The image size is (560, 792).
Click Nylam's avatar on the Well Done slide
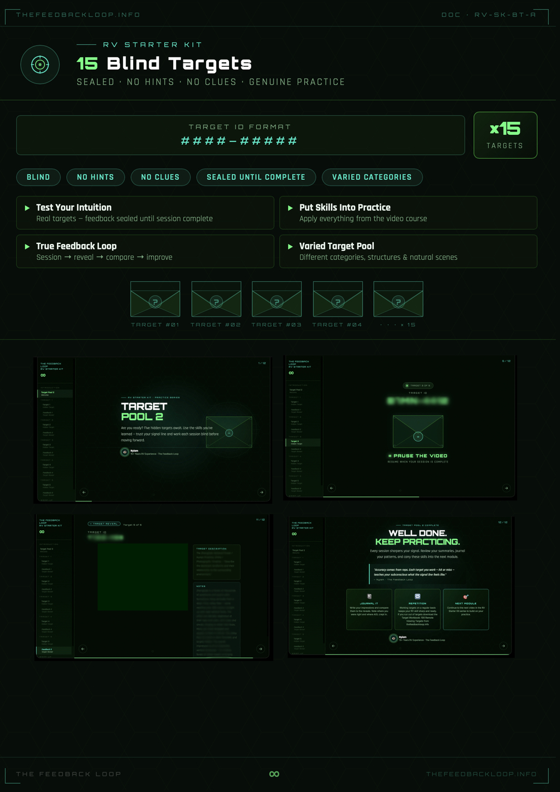point(393,638)
